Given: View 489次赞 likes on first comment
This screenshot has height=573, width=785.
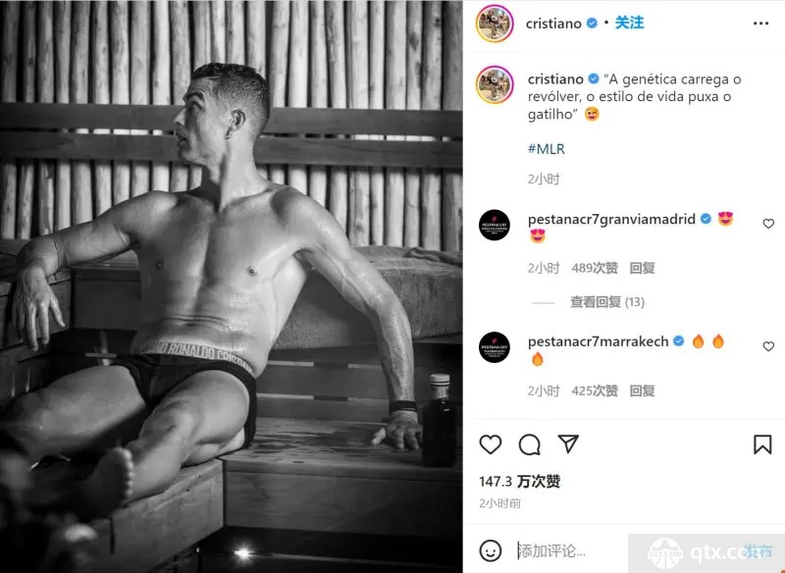Looking at the screenshot, I should [595, 268].
